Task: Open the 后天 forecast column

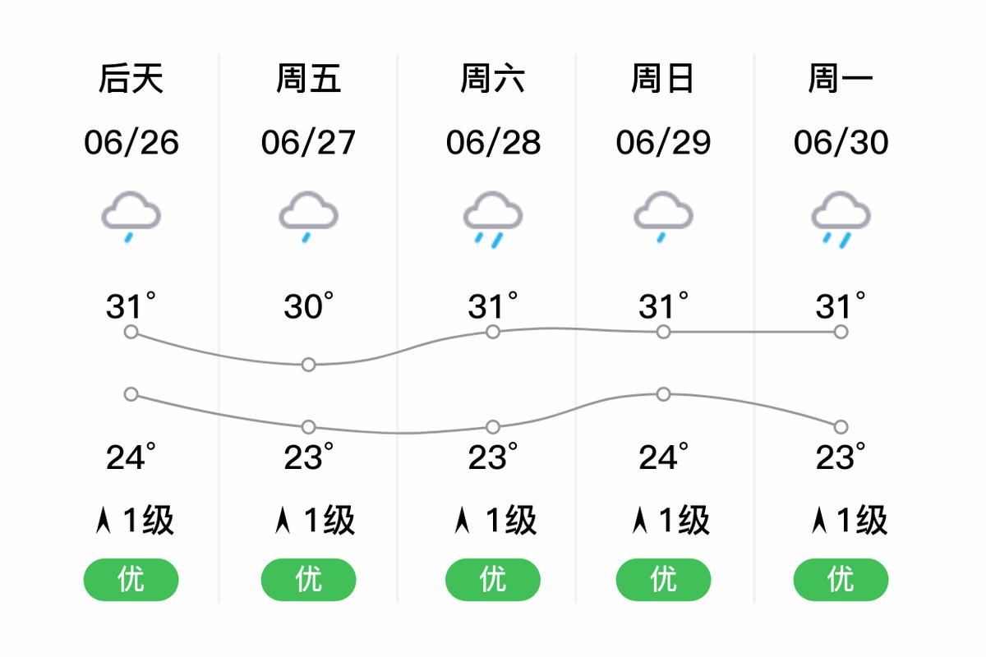Action: coord(130,78)
